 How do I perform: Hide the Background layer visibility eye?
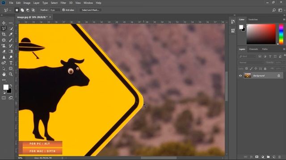point(240,76)
